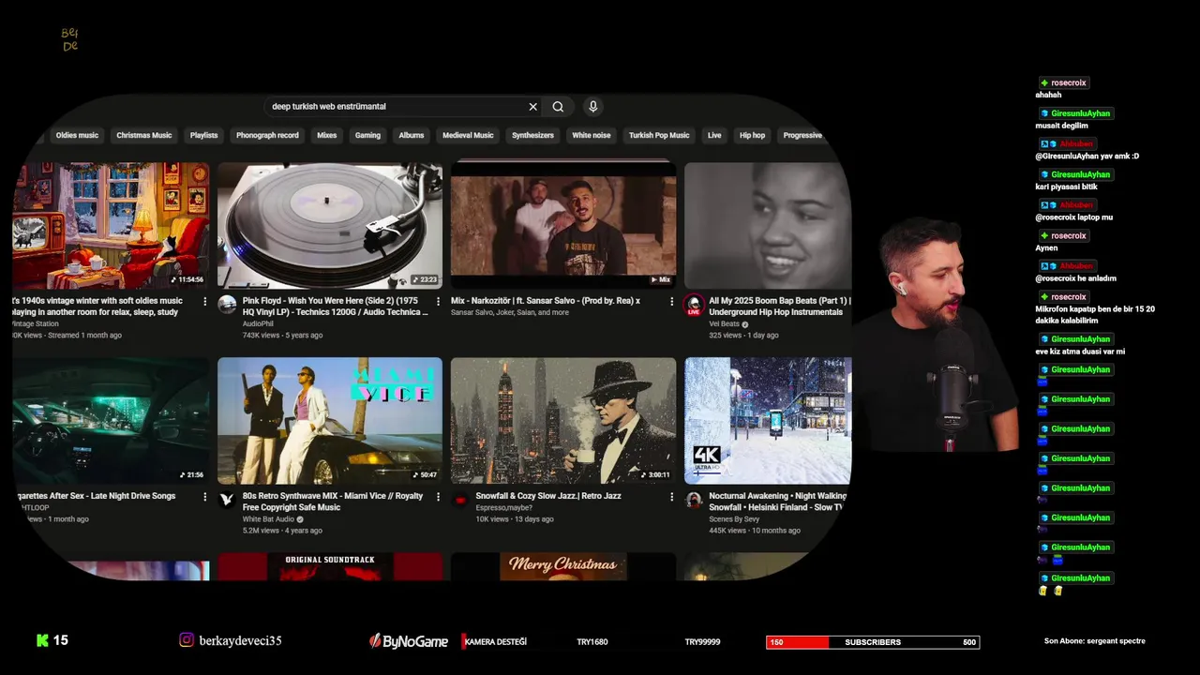Select the Progressive filter chip

pos(802,135)
